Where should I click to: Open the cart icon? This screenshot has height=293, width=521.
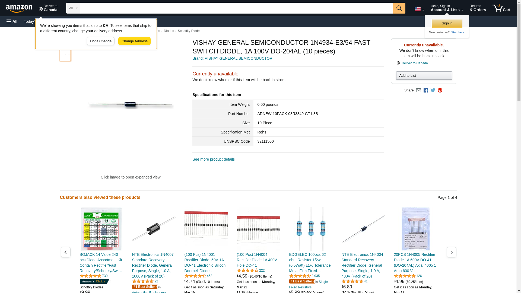(501, 8)
